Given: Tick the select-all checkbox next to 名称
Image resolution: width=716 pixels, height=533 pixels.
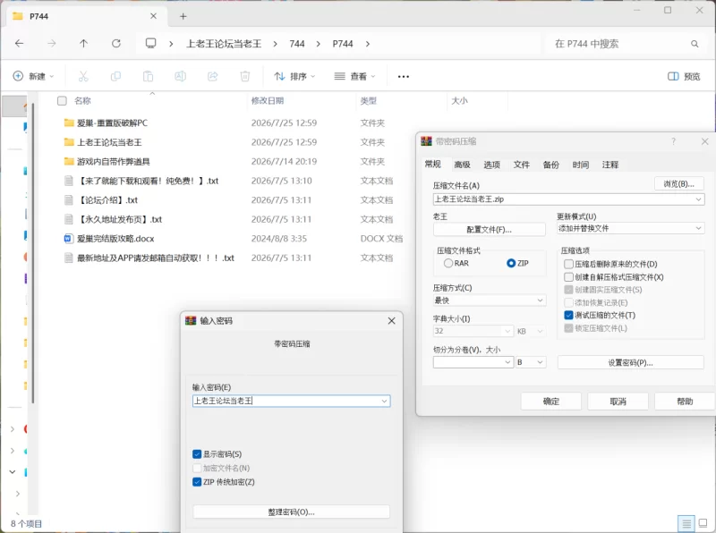Looking at the screenshot, I should tap(62, 101).
